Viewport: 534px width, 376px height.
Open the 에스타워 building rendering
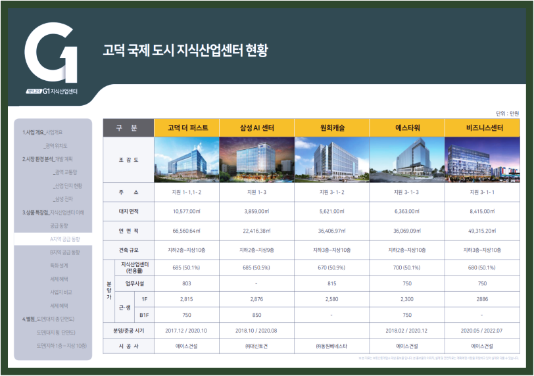pos(407,160)
